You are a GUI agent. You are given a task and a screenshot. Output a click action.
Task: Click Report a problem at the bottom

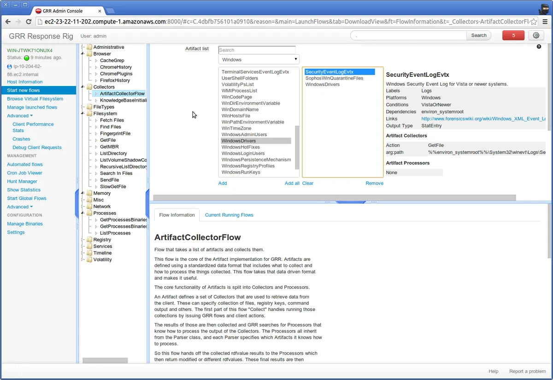527,371
